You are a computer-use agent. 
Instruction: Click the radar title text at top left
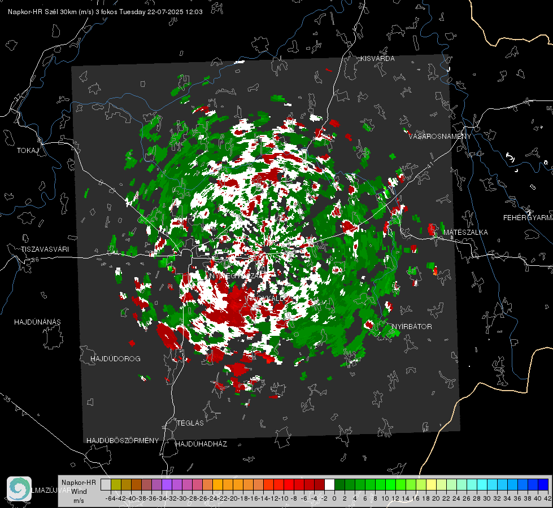click(x=105, y=12)
